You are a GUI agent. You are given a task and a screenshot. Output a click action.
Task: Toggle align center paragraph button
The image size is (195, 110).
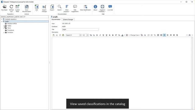coord(168,35)
